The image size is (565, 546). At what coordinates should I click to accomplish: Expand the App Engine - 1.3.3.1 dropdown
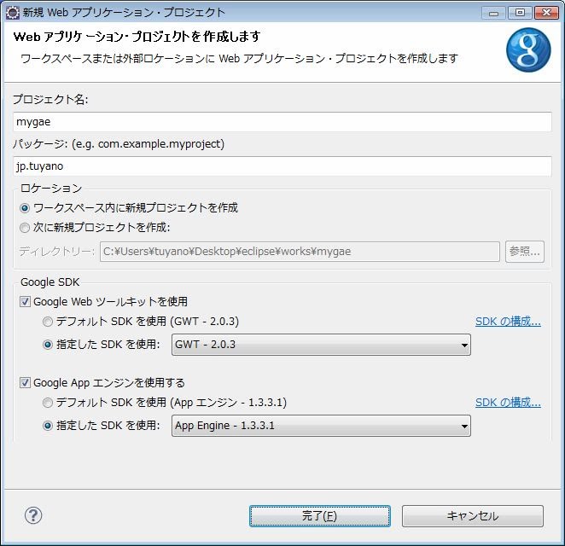pos(321,426)
